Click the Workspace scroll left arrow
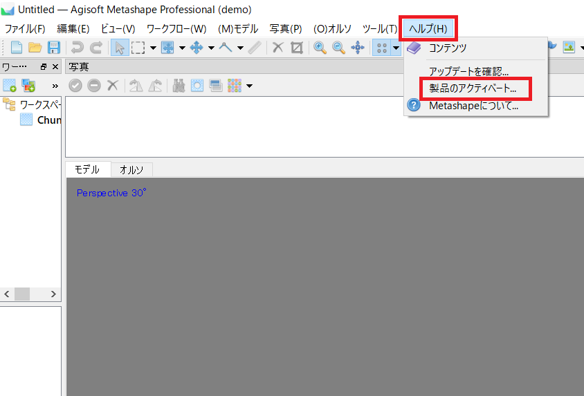Viewport: 584px width, 396px height. coord(7,294)
